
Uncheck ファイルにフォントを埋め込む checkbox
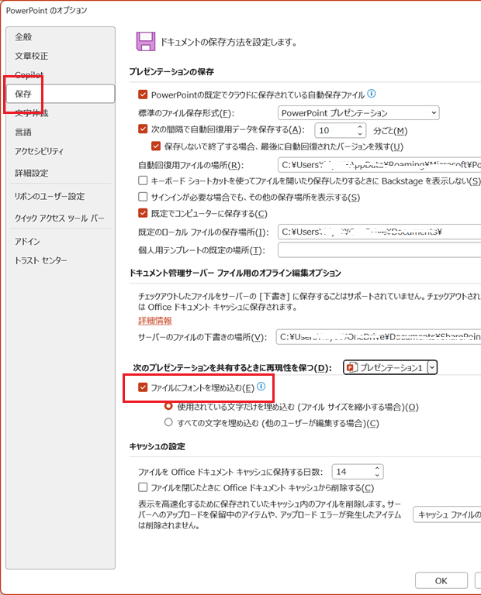[142, 387]
